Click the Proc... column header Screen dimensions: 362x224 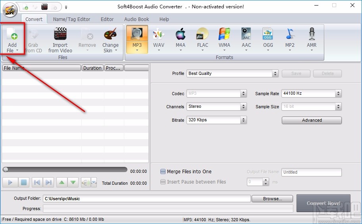114,68
